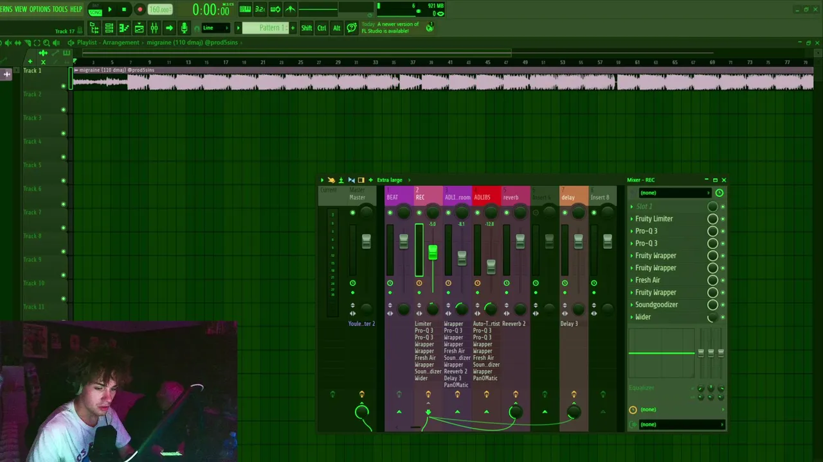
Task: Open the OPTIONS menu
Action: tap(39, 9)
